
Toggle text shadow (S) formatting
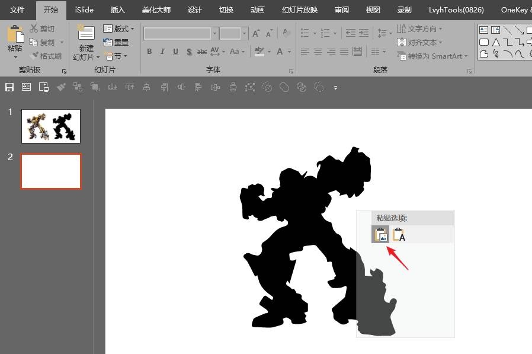pyautogui.click(x=189, y=52)
